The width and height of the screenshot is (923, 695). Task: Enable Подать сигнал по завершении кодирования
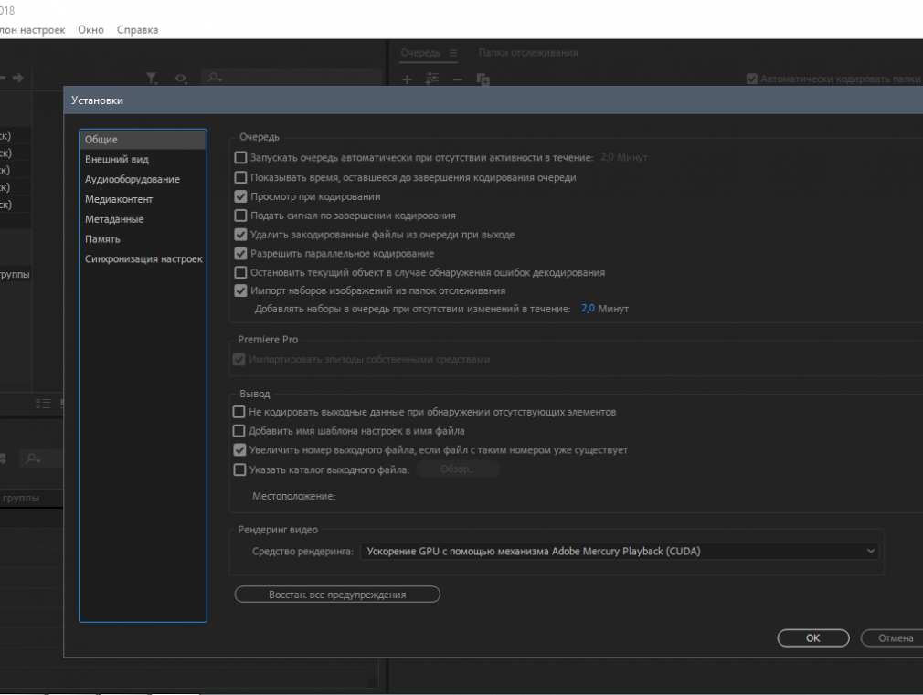click(x=240, y=216)
